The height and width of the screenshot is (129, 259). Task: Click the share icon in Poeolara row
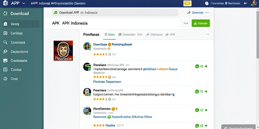(202, 66)
